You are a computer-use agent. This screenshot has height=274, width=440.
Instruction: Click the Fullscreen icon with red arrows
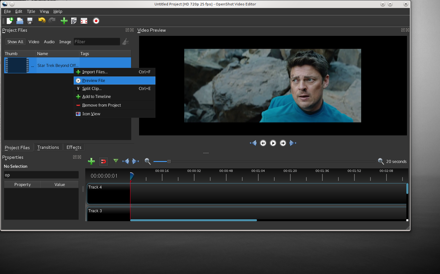click(x=84, y=21)
